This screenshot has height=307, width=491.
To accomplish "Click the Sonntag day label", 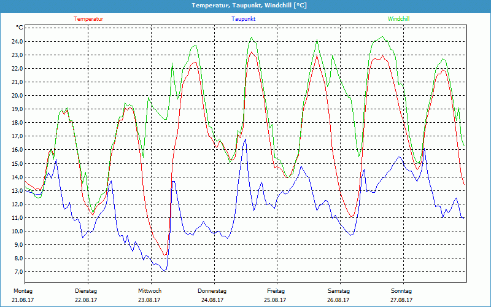I will (401, 291).
